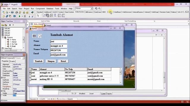The height and width of the screenshot is (106, 190).
Task: Click the Help contents book icon
Action: (x=32, y=12)
